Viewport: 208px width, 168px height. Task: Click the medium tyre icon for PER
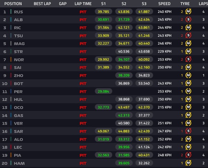point(188,91)
